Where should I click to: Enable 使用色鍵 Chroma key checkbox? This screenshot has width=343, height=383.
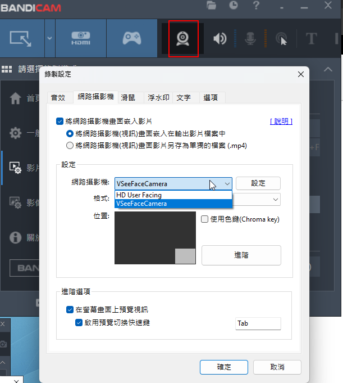[x=204, y=219]
